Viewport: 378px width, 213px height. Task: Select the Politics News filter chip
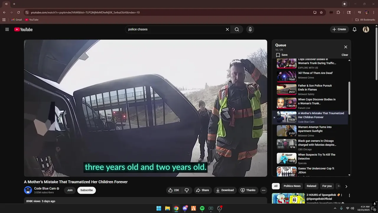click(292, 186)
